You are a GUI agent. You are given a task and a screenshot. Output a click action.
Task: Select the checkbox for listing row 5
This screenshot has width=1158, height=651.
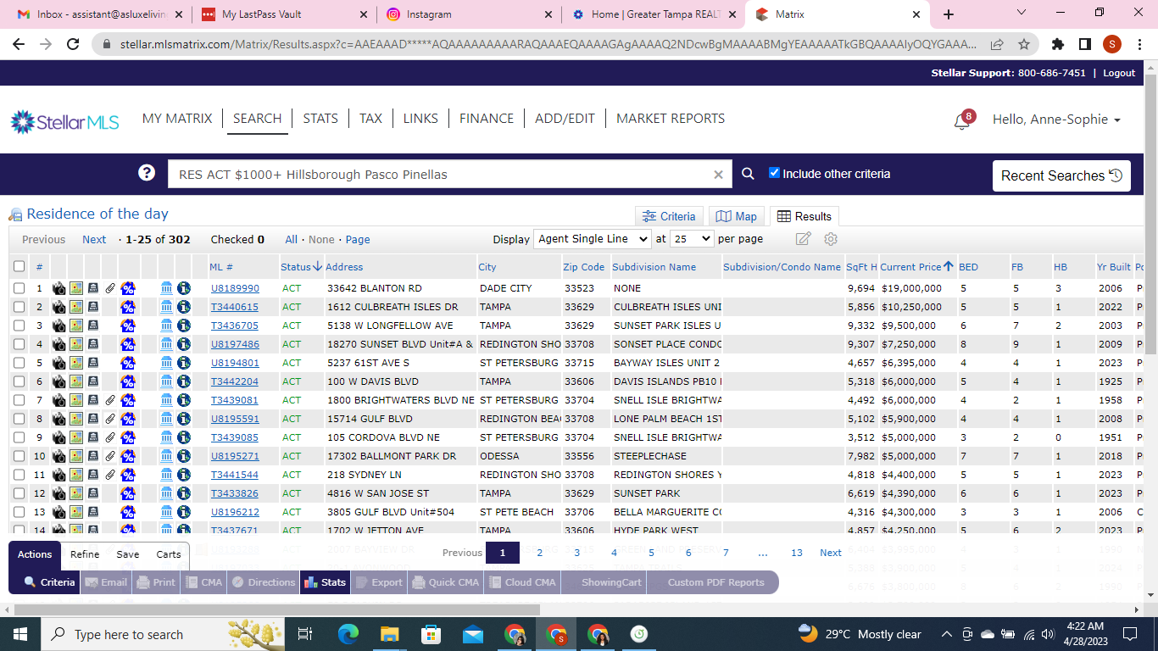coord(19,363)
